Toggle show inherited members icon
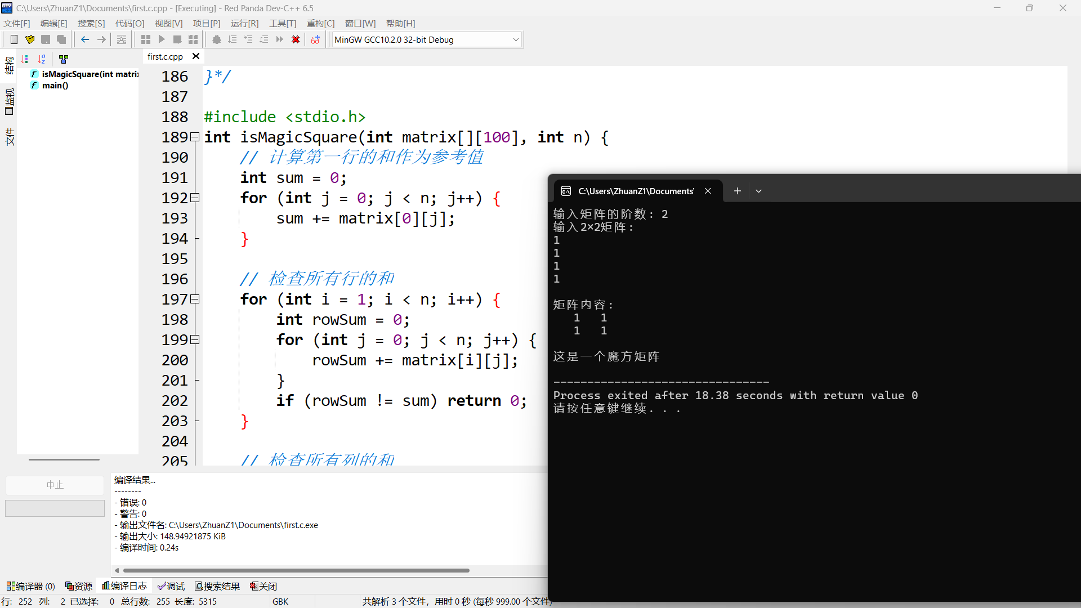 click(64, 59)
